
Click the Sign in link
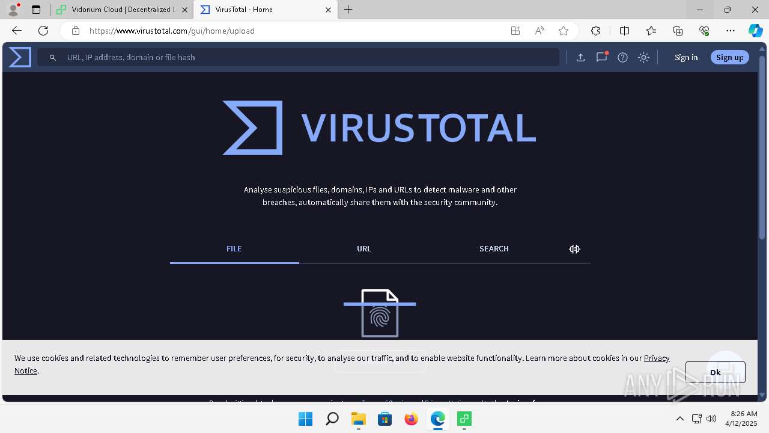(686, 57)
